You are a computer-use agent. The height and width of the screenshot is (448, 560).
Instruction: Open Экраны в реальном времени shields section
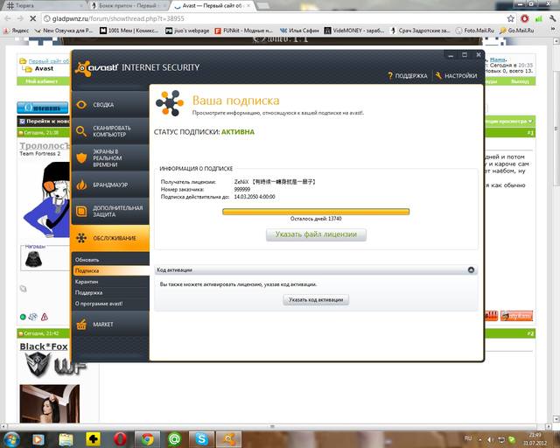point(110,157)
